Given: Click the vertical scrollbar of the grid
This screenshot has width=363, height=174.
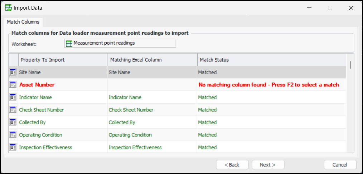Looking at the screenshot, I should pyautogui.click(x=350, y=107).
